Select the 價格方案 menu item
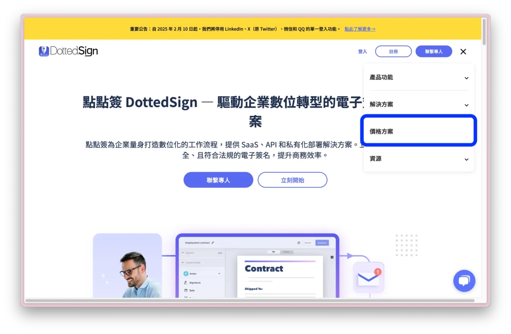This screenshot has height=334, width=511. tap(418, 131)
